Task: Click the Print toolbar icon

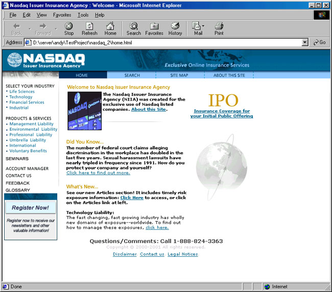Action: point(219,29)
